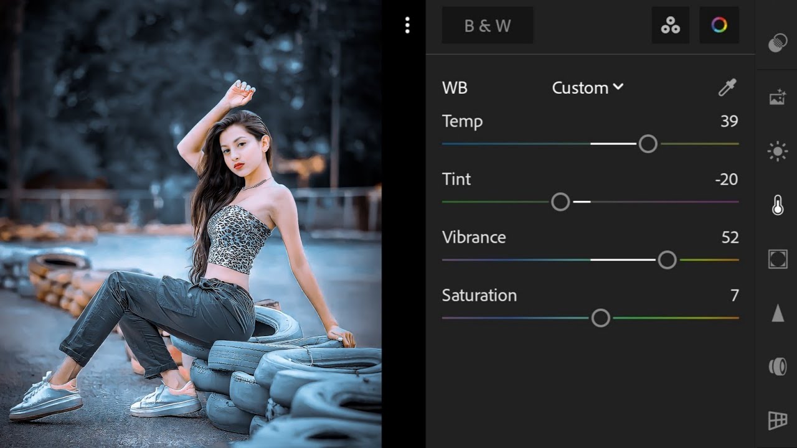The width and height of the screenshot is (797, 448).
Task: Open the color mix wheel icon
Action: [719, 26]
